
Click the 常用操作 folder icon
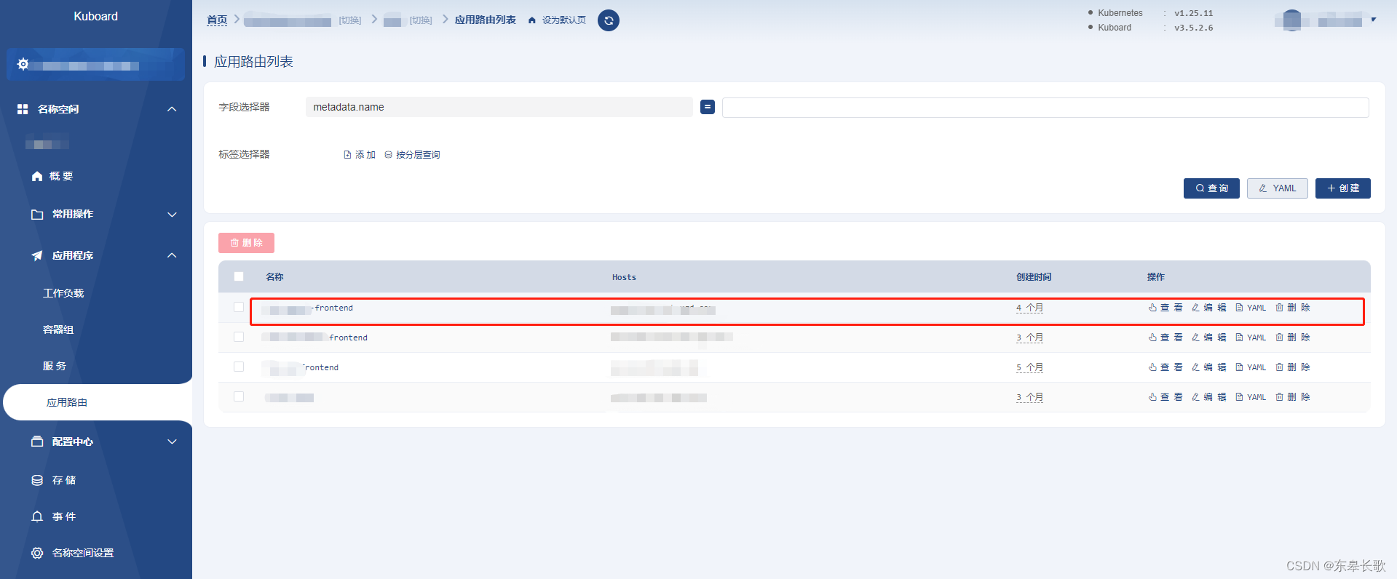(37, 215)
